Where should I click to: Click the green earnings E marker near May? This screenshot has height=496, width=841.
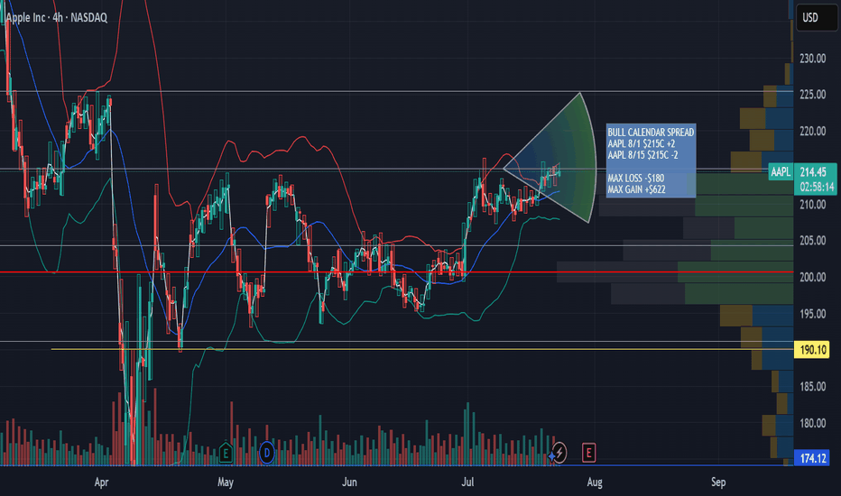(226, 453)
